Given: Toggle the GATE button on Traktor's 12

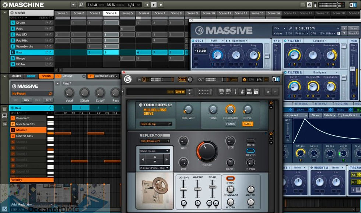Looking at the screenshot, I should coord(248,124).
